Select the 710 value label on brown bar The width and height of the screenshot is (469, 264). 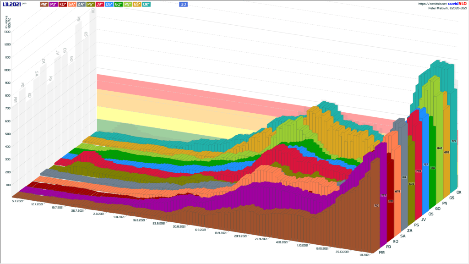[x=376, y=206]
